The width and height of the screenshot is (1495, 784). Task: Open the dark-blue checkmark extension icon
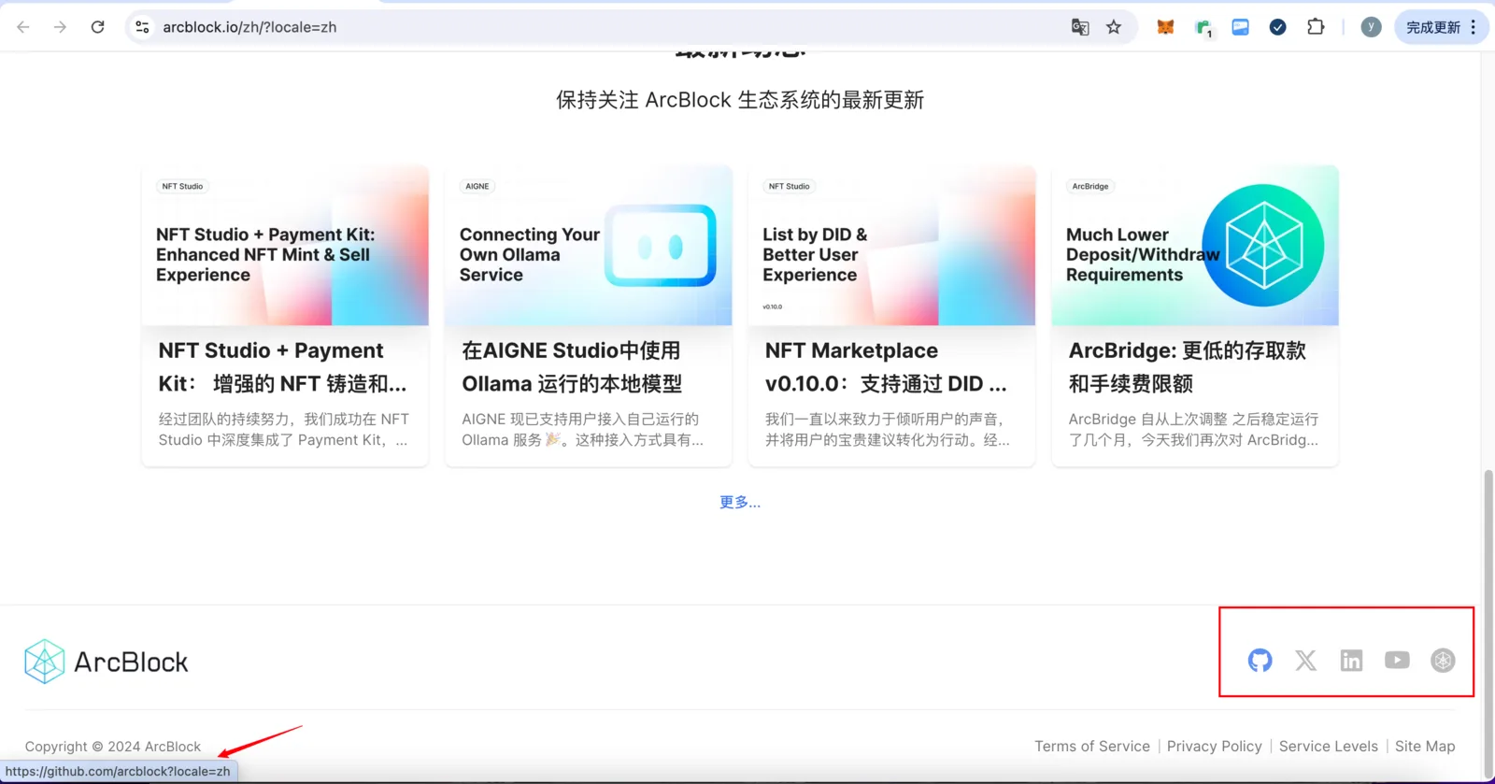point(1277,27)
